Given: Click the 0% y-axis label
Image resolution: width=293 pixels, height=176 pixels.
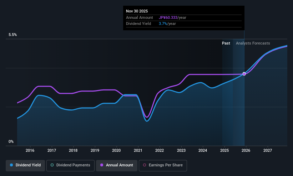Looking at the screenshot, I should (11, 142).
